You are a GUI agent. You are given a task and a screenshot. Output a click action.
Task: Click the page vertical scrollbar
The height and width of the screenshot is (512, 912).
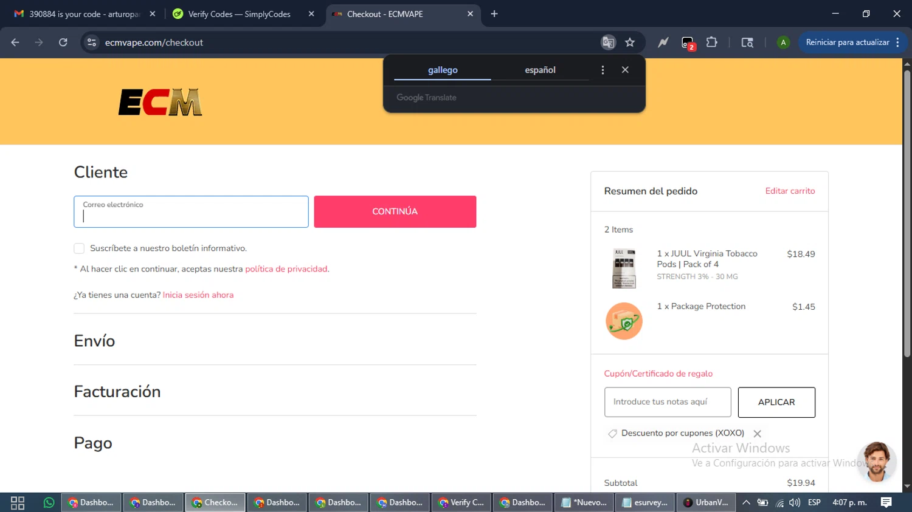click(907, 213)
